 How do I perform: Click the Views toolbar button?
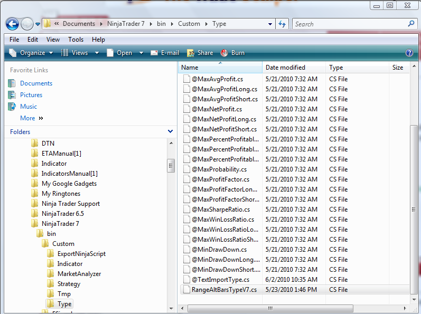pyautogui.click(x=74, y=53)
